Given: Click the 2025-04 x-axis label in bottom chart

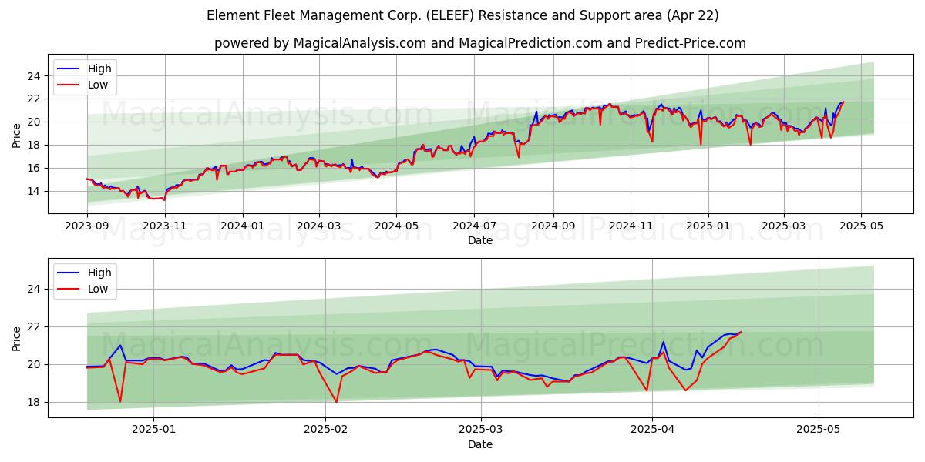Looking at the screenshot, I should point(653,430).
